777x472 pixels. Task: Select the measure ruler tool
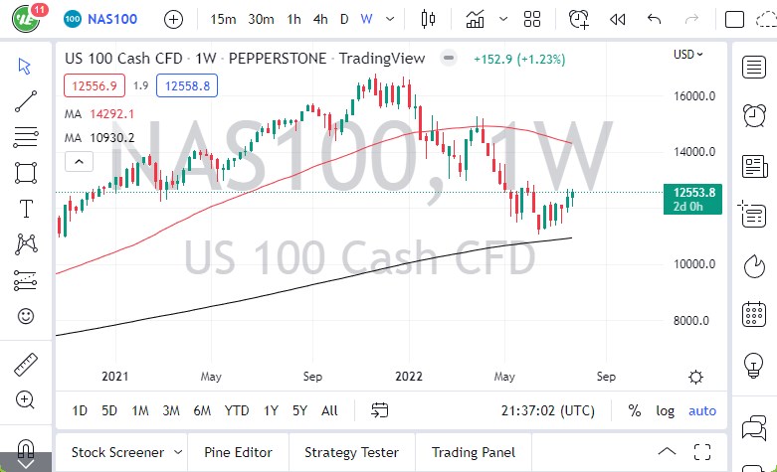coord(26,365)
